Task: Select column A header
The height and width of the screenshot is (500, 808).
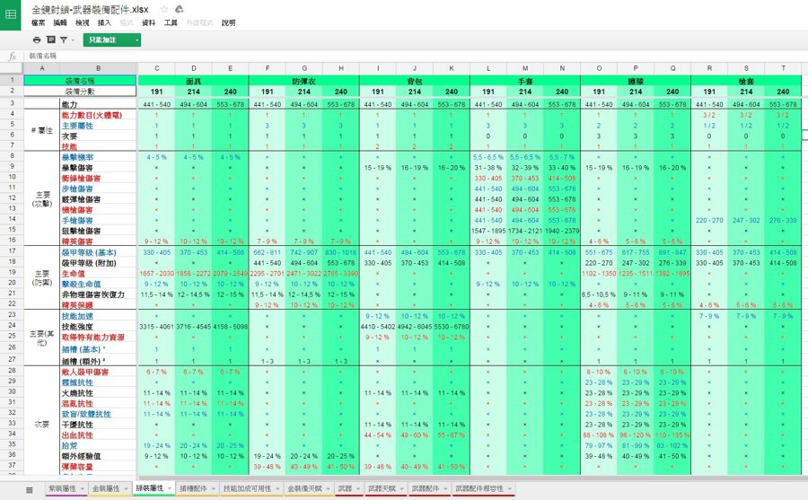Action: (x=41, y=68)
